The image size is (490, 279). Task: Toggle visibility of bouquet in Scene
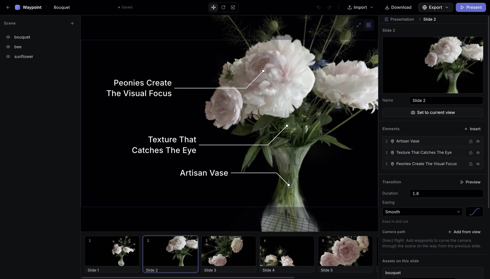[8, 37]
